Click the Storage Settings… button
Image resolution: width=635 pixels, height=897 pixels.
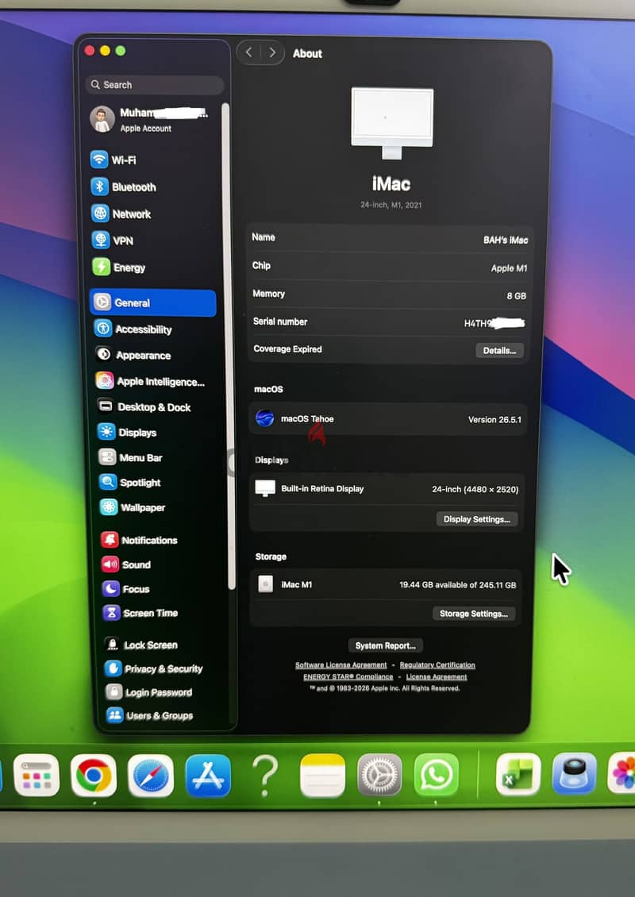pos(474,614)
